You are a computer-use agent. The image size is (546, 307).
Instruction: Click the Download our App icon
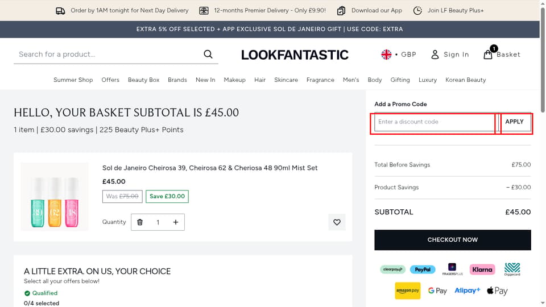(341, 11)
